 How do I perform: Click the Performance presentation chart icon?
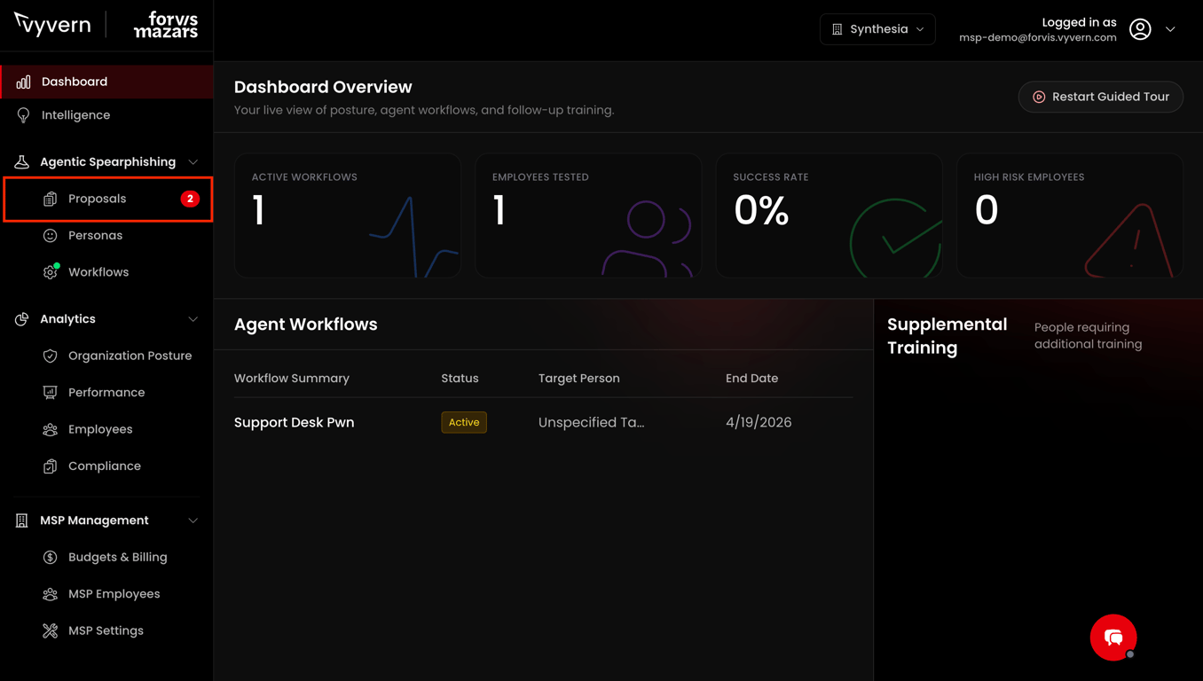[x=50, y=393]
